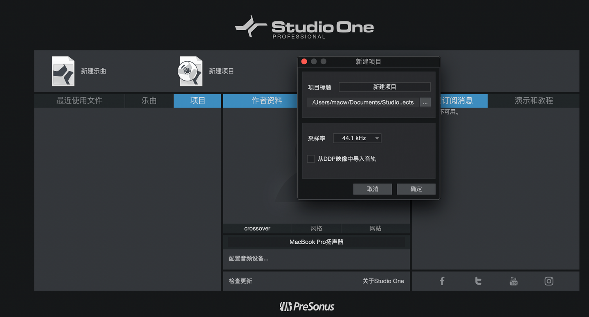This screenshot has width=589, height=317.
Task: Click the 取消 button
Action: click(373, 189)
